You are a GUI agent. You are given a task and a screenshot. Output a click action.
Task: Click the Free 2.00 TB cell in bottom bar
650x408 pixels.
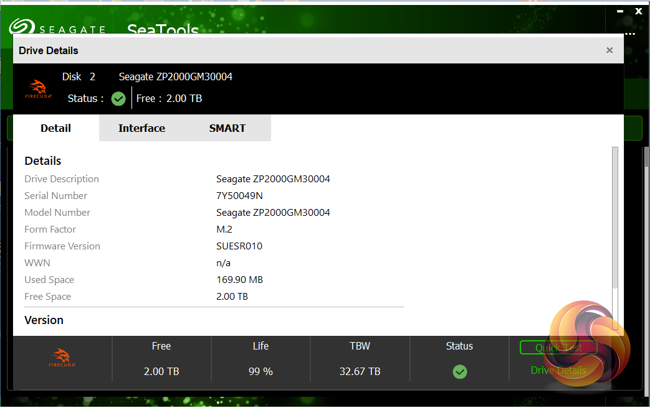(x=161, y=359)
